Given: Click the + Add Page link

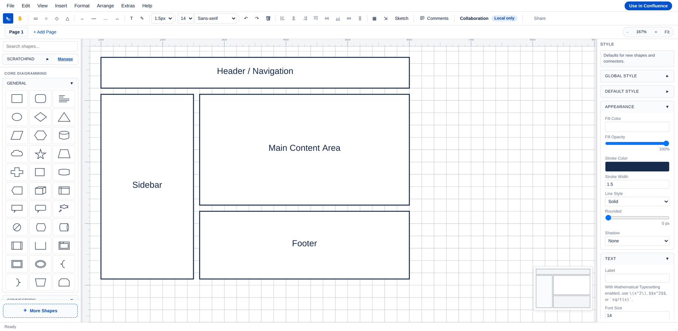Looking at the screenshot, I should [x=45, y=32].
